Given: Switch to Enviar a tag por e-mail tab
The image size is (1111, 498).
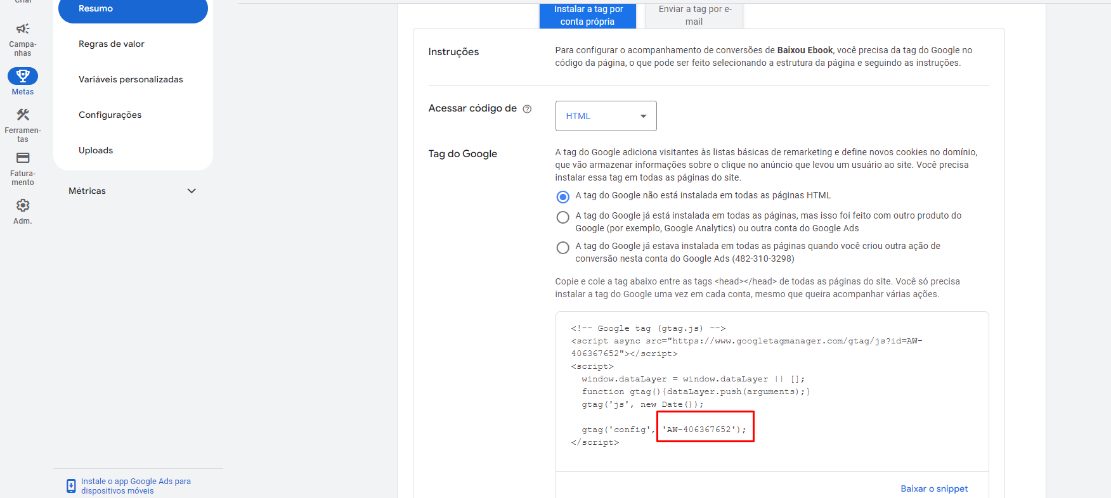Looking at the screenshot, I should point(694,15).
